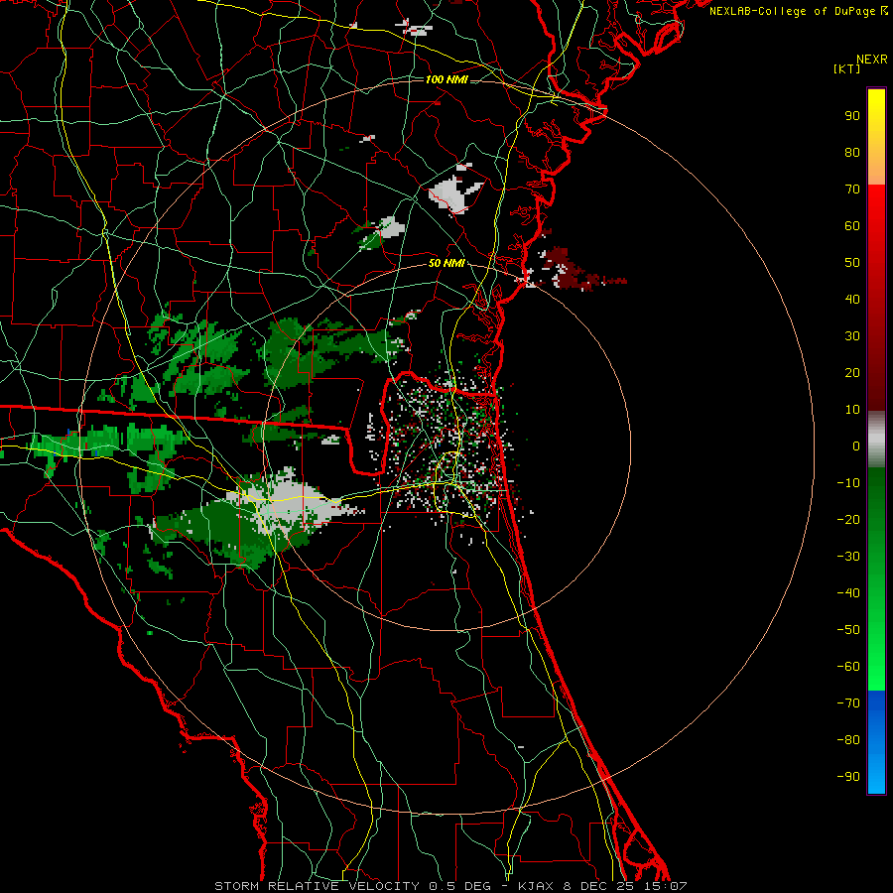Screen dimensions: 893x893
Task: Click the 70 value on velocity scale
Action: [x=852, y=190]
